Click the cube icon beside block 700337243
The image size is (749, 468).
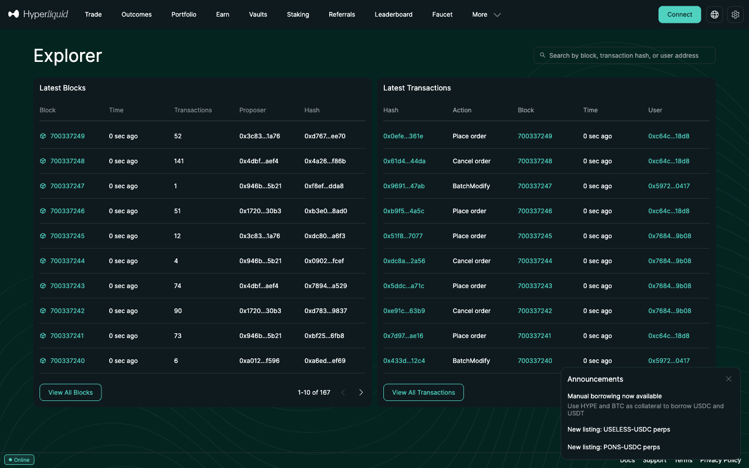click(43, 286)
